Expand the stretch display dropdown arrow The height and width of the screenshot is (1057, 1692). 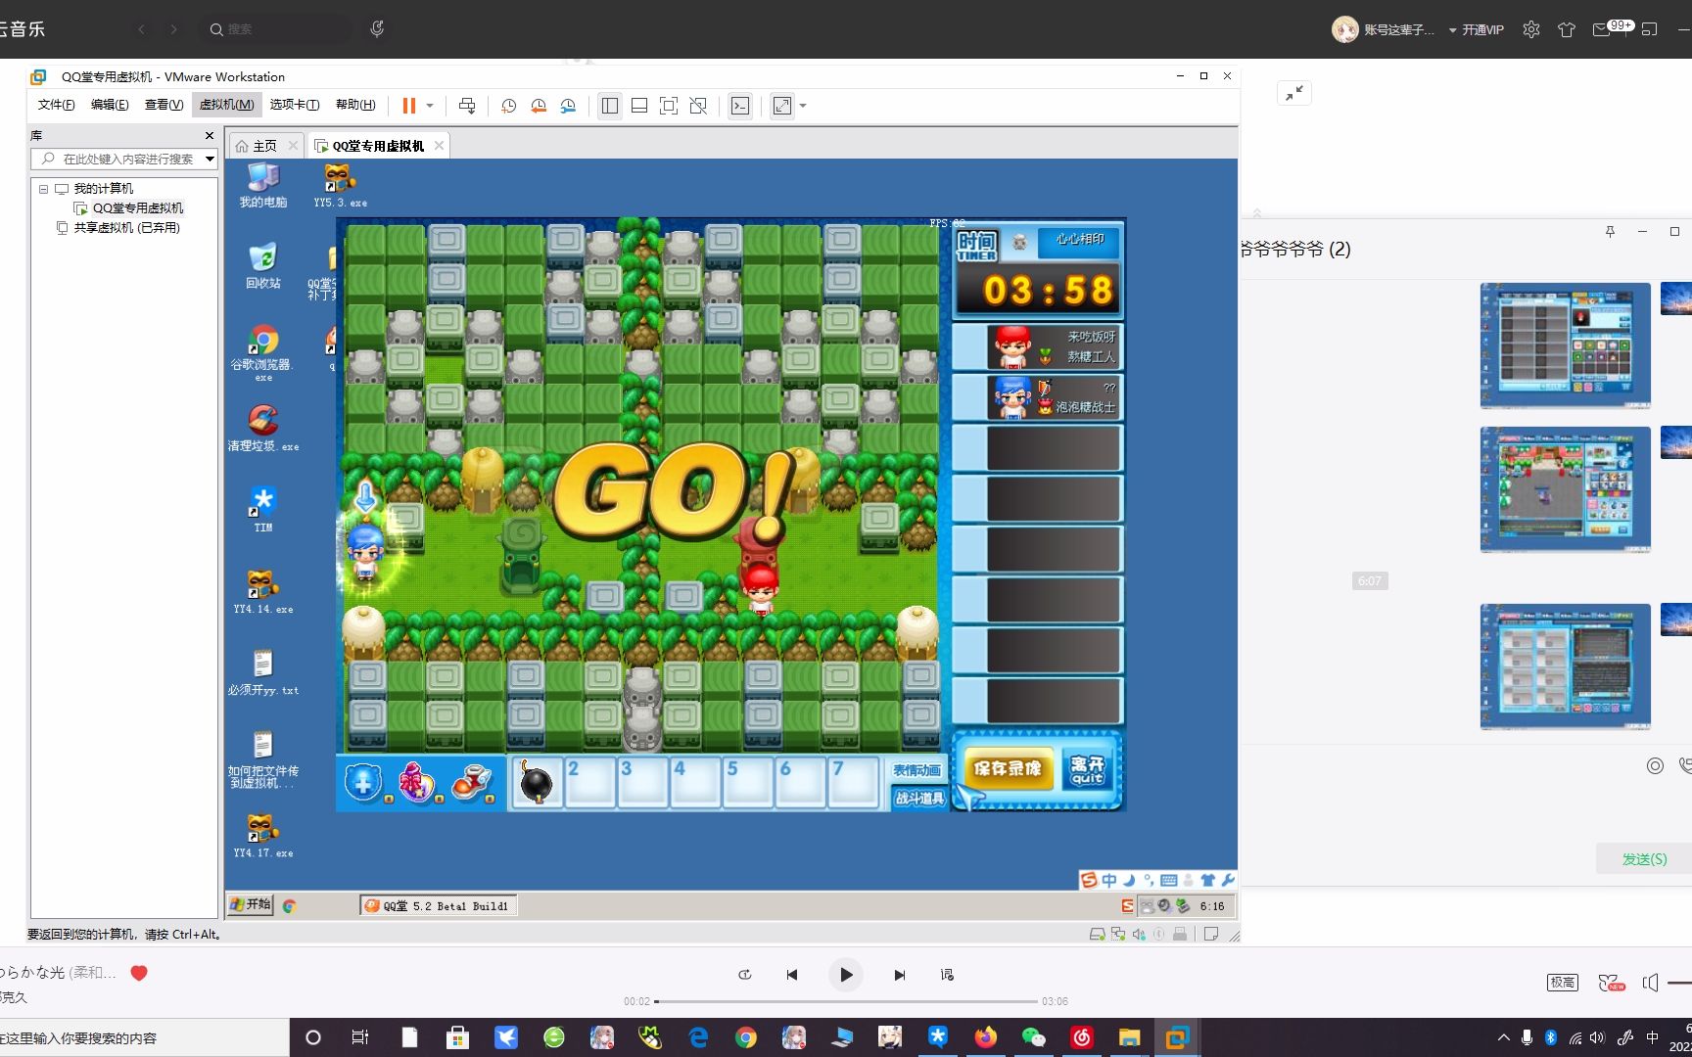coord(803,106)
